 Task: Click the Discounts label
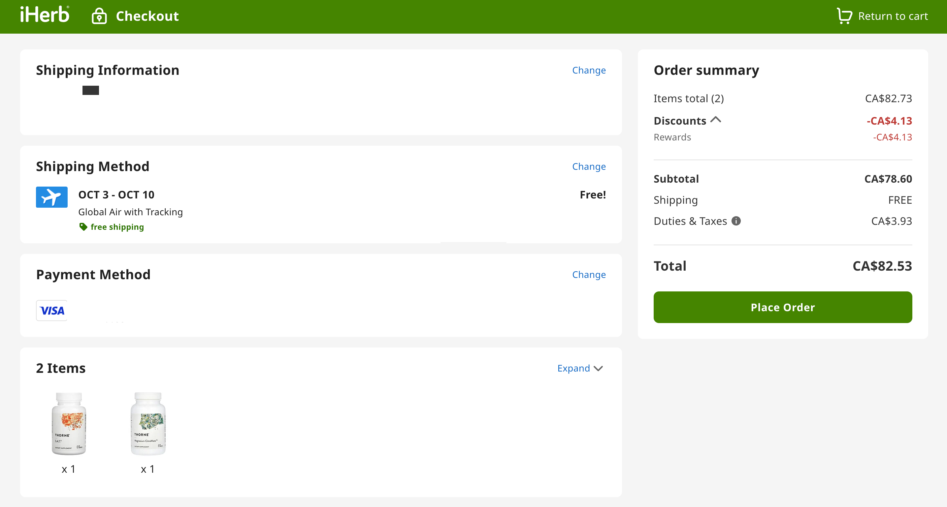[x=679, y=121]
